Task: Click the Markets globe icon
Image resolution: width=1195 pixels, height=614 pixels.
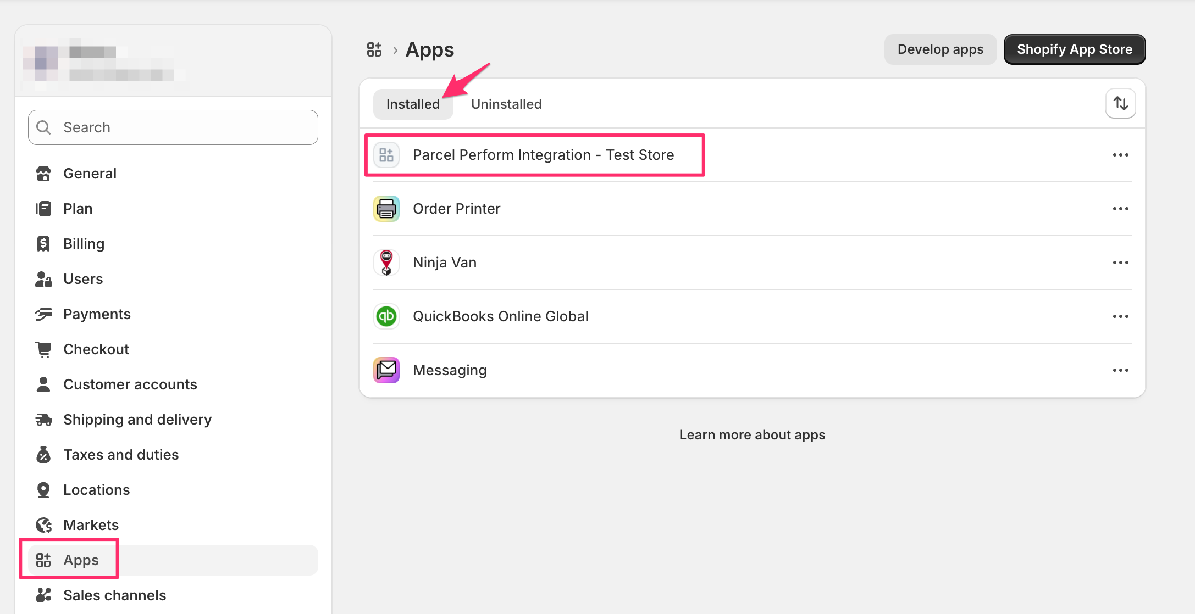Action: (x=43, y=525)
